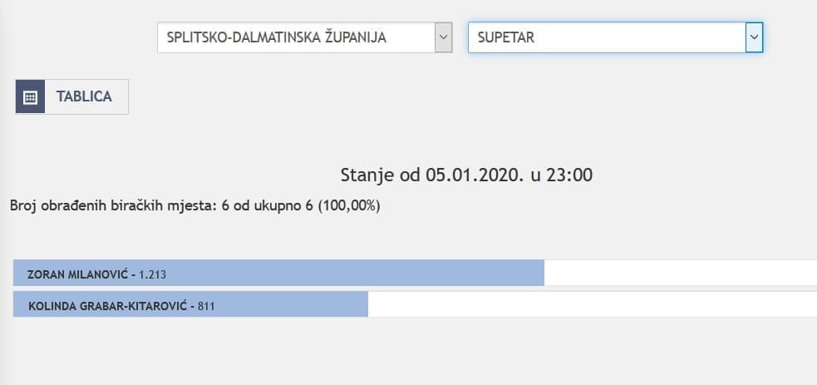
Task: Open the SUPETAR municipality dropdown arrow
Action: (754, 37)
